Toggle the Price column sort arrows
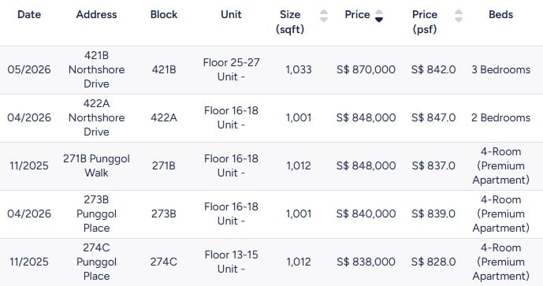The width and height of the screenshot is (543, 286). pos(379,16)
